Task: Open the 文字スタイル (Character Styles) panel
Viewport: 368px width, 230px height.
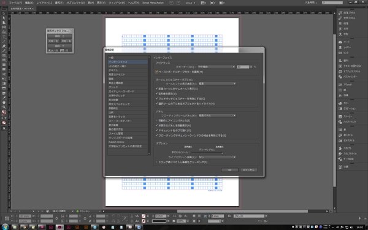Action: point(347,18)
